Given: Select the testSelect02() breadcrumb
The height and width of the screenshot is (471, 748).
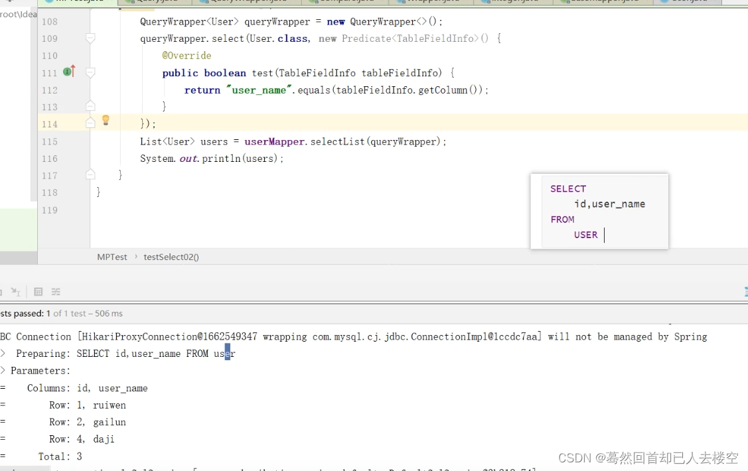Looking at the screenshot, I should pos(171,257).
